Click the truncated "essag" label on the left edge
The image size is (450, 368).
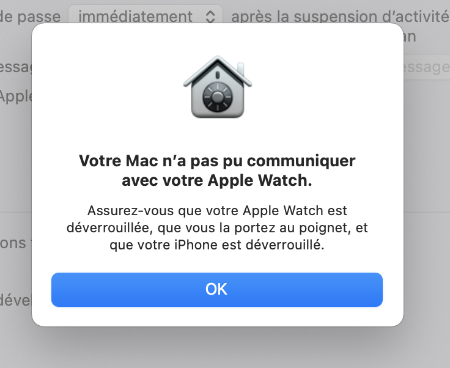(x=16, y=67)
